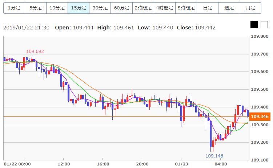
Task: Click the 109.692 high price marker
Action: 35,52
